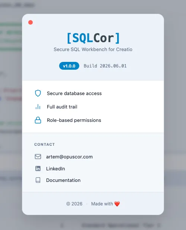Click the '© 2026' copyright text
The height and width of the screenshot is (230, 186).
(x=74, y=204)
